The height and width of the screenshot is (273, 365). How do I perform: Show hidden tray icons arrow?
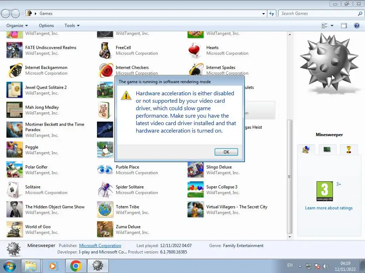point(300,266)
